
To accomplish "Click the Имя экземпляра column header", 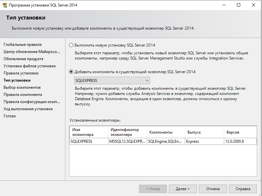I will pyautogui.click(x=89, y=132).
